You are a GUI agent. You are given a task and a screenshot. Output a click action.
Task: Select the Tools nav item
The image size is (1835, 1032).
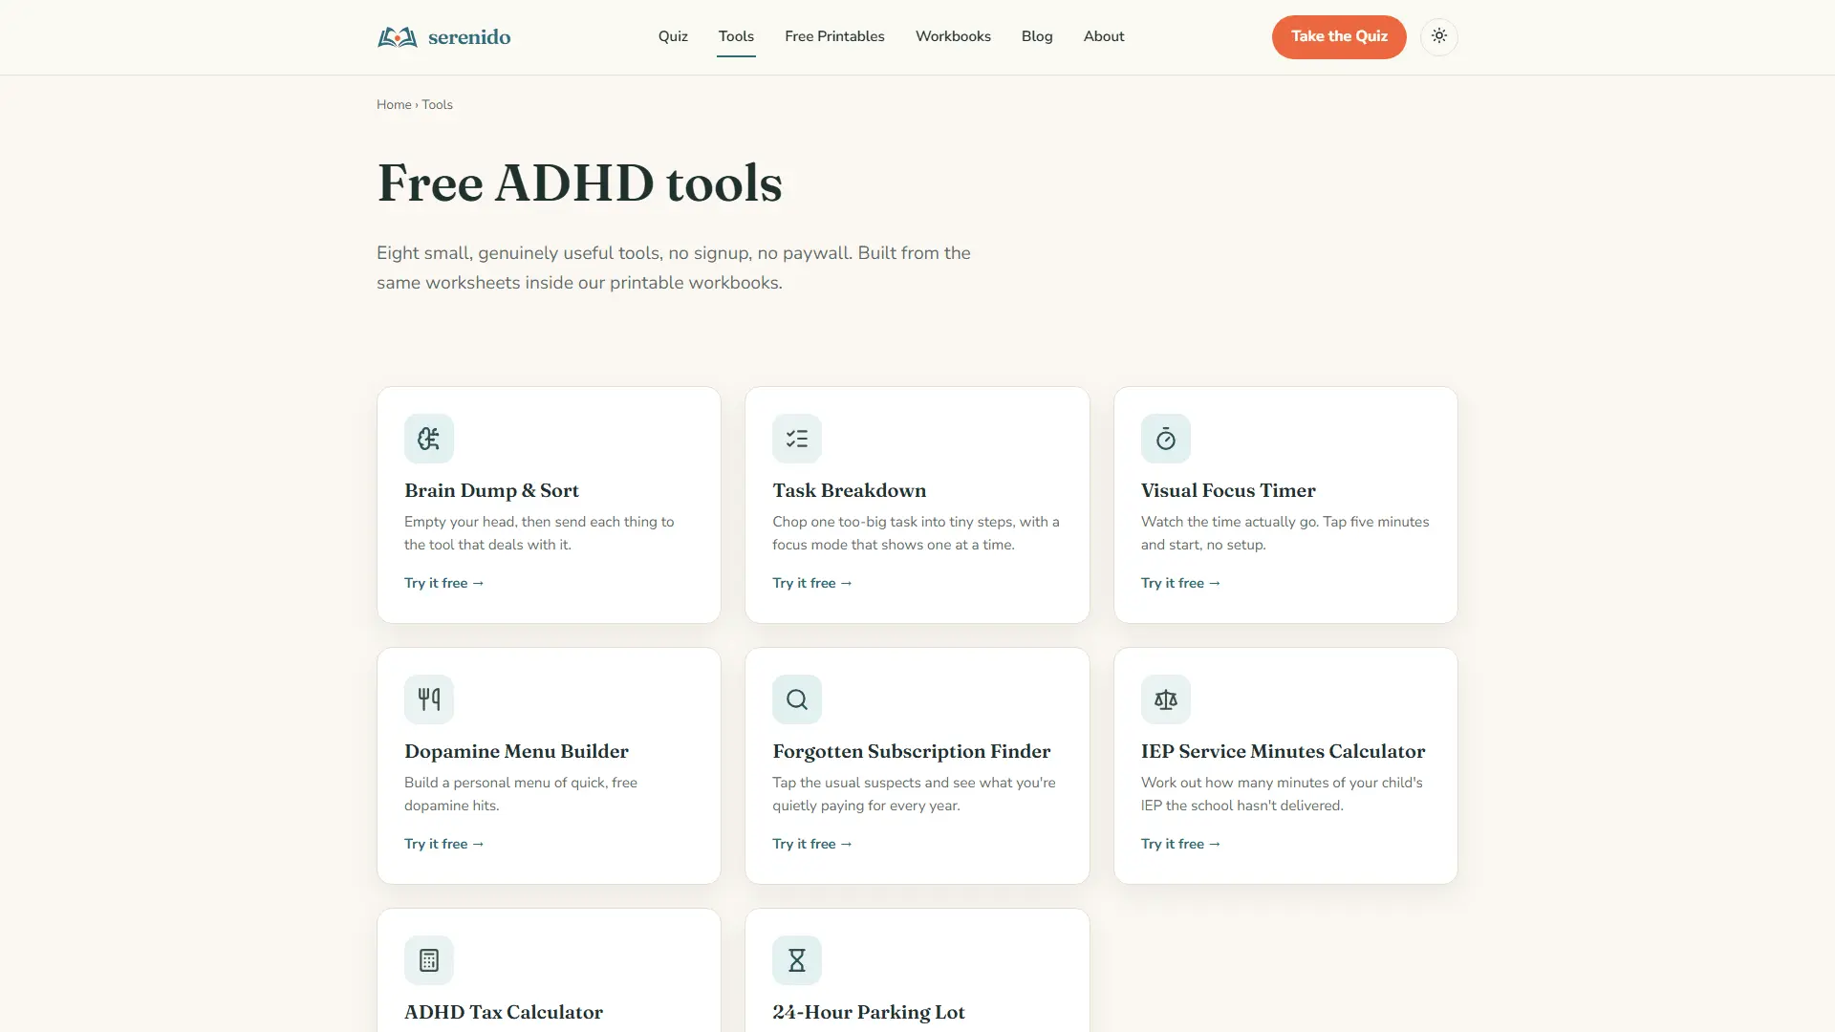point(736,36)
